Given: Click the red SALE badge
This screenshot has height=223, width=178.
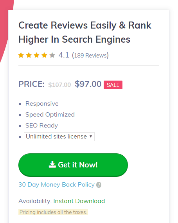Looking at the screenshot, I should 113,85.
